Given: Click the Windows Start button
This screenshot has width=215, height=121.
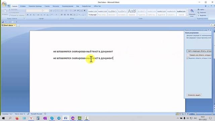Looking at the screenshot, I should (3, 118).
